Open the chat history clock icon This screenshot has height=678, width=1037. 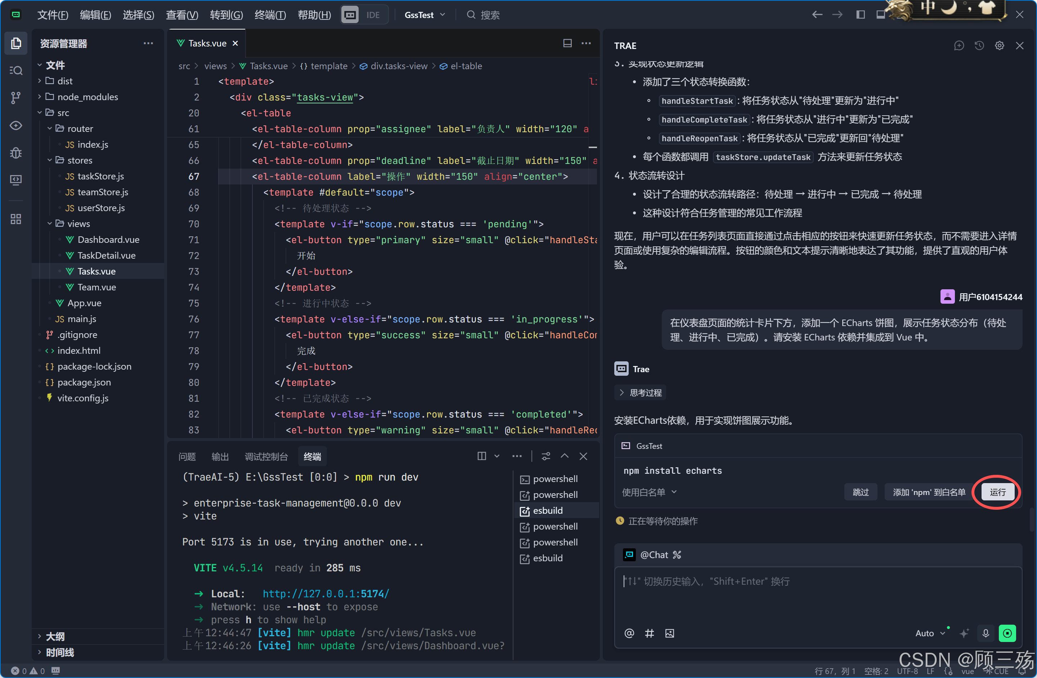pyautogui.click(x=979, y=45)
